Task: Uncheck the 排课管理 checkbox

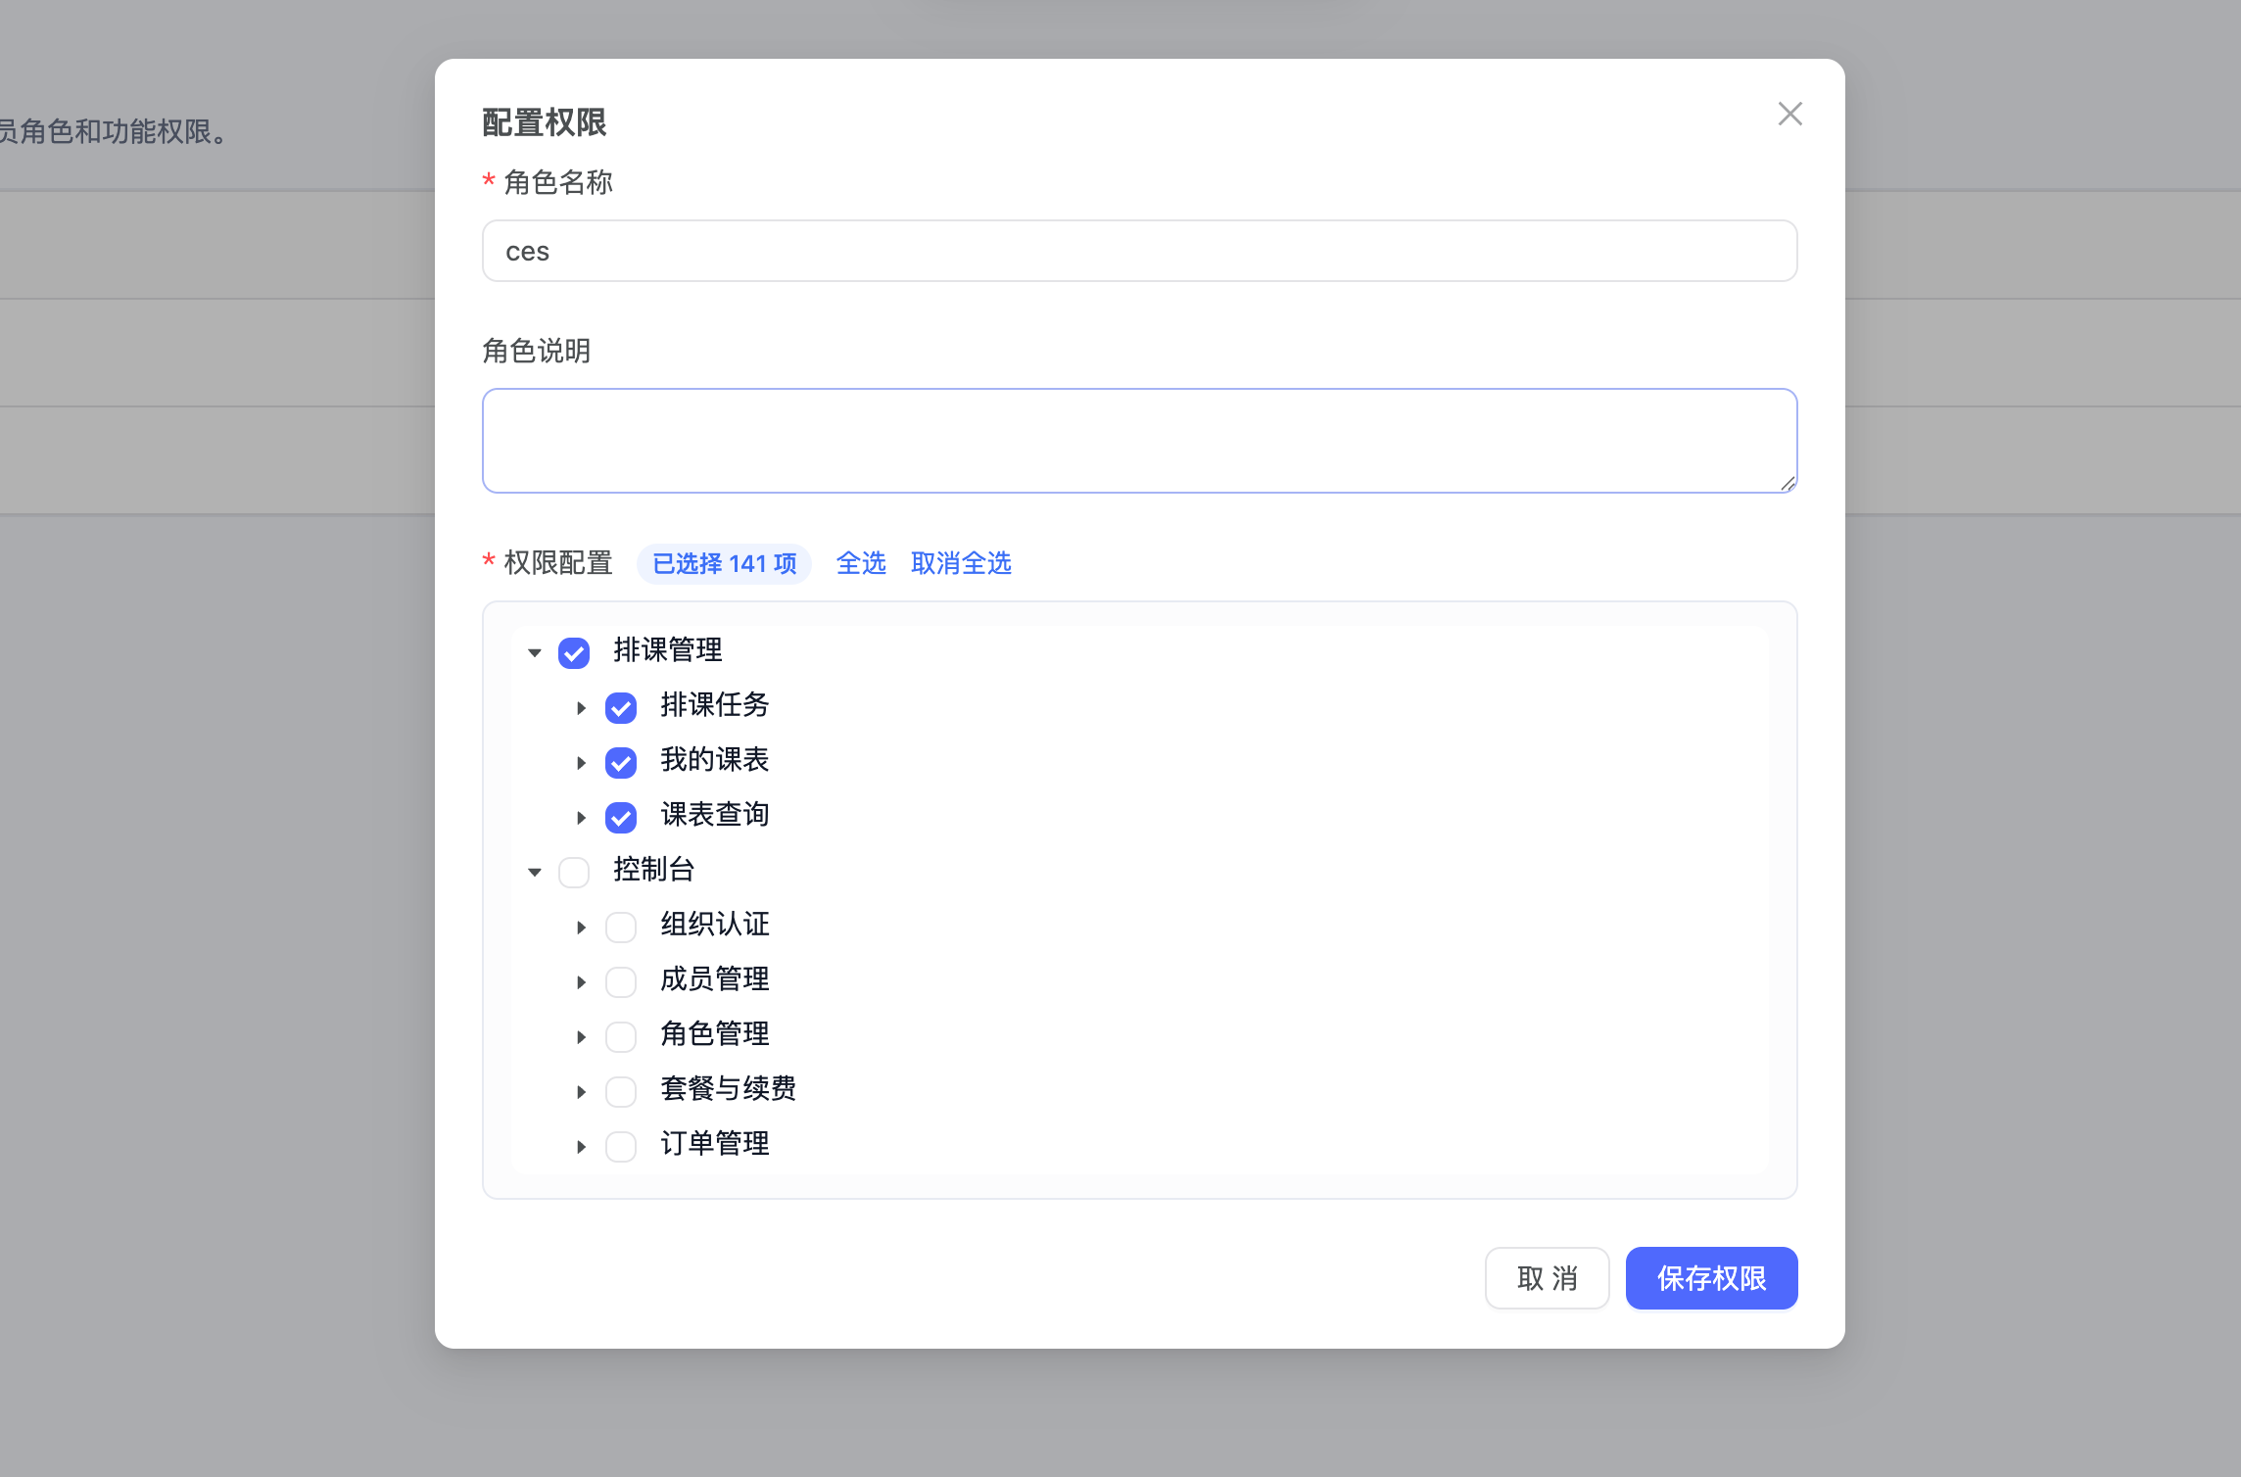Action: (x=574, y=652)
